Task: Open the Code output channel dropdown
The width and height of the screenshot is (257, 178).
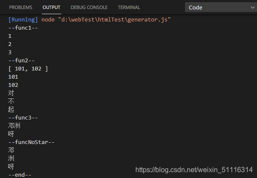Action: pyautogui.click(x=221, y=7)
